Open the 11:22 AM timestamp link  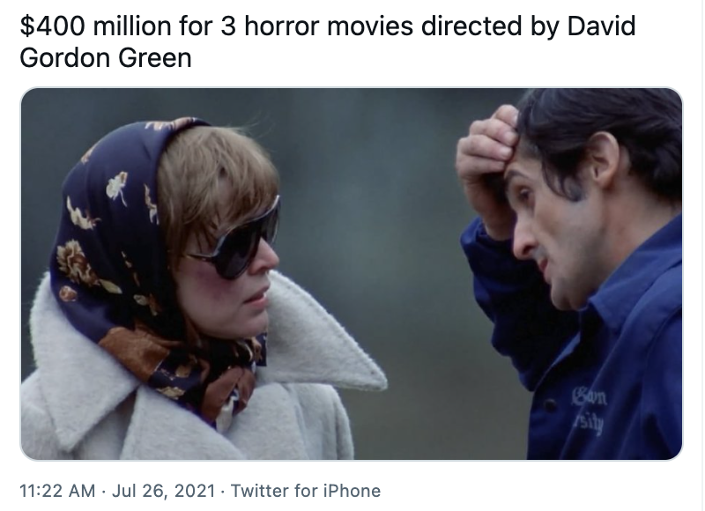(x=57, y=491)
